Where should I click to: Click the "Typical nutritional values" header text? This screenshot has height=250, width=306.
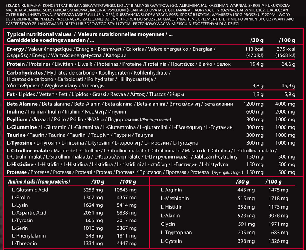click(x=39, y=34)
